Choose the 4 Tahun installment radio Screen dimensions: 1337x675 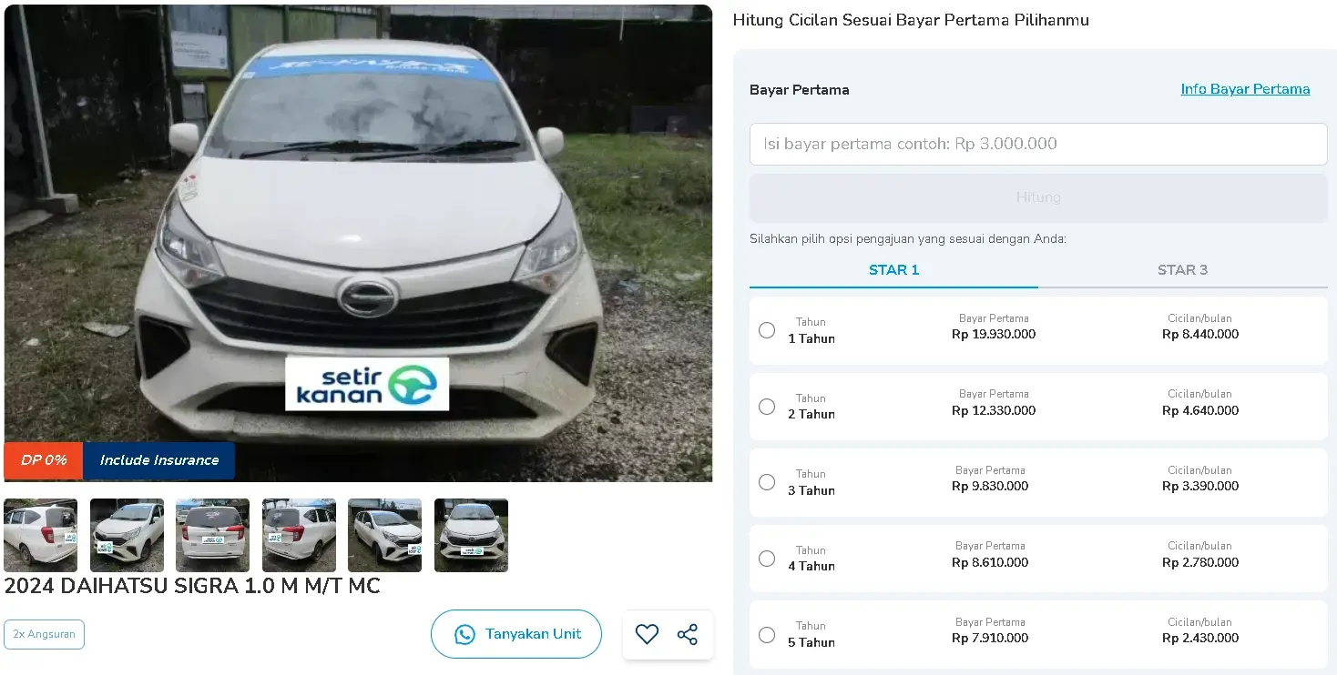767,559
